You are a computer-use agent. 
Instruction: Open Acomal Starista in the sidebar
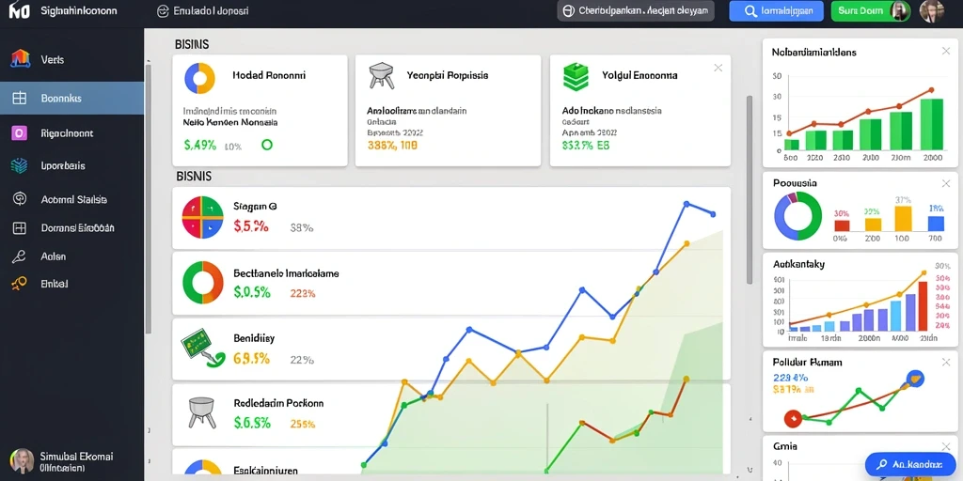point(71,199)
